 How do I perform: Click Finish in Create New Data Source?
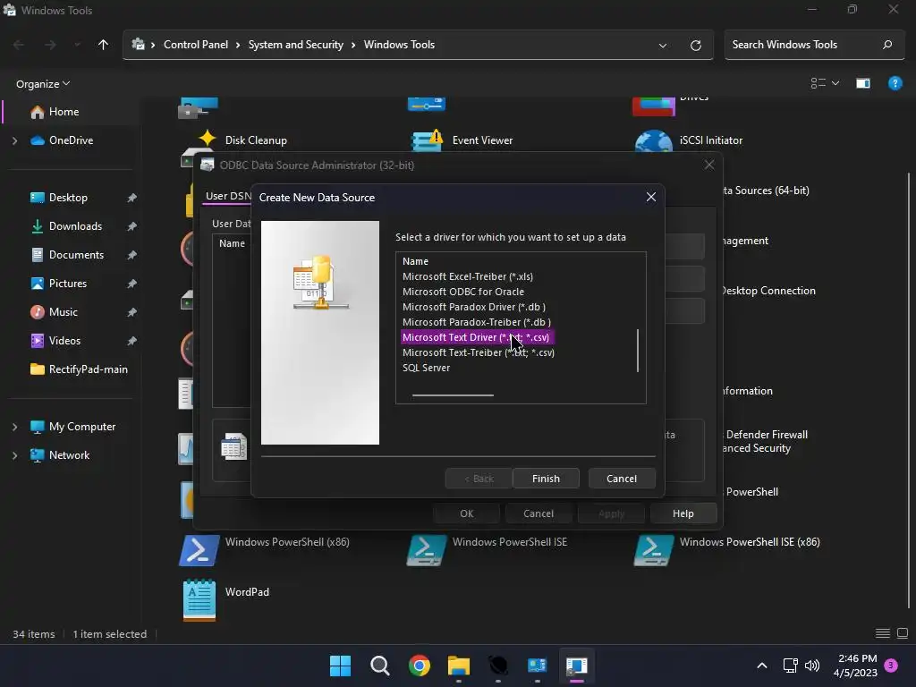click(x=546, y=479)
